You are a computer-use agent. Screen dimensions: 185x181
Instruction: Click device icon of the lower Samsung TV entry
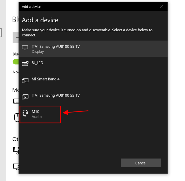tap(25, 97)
